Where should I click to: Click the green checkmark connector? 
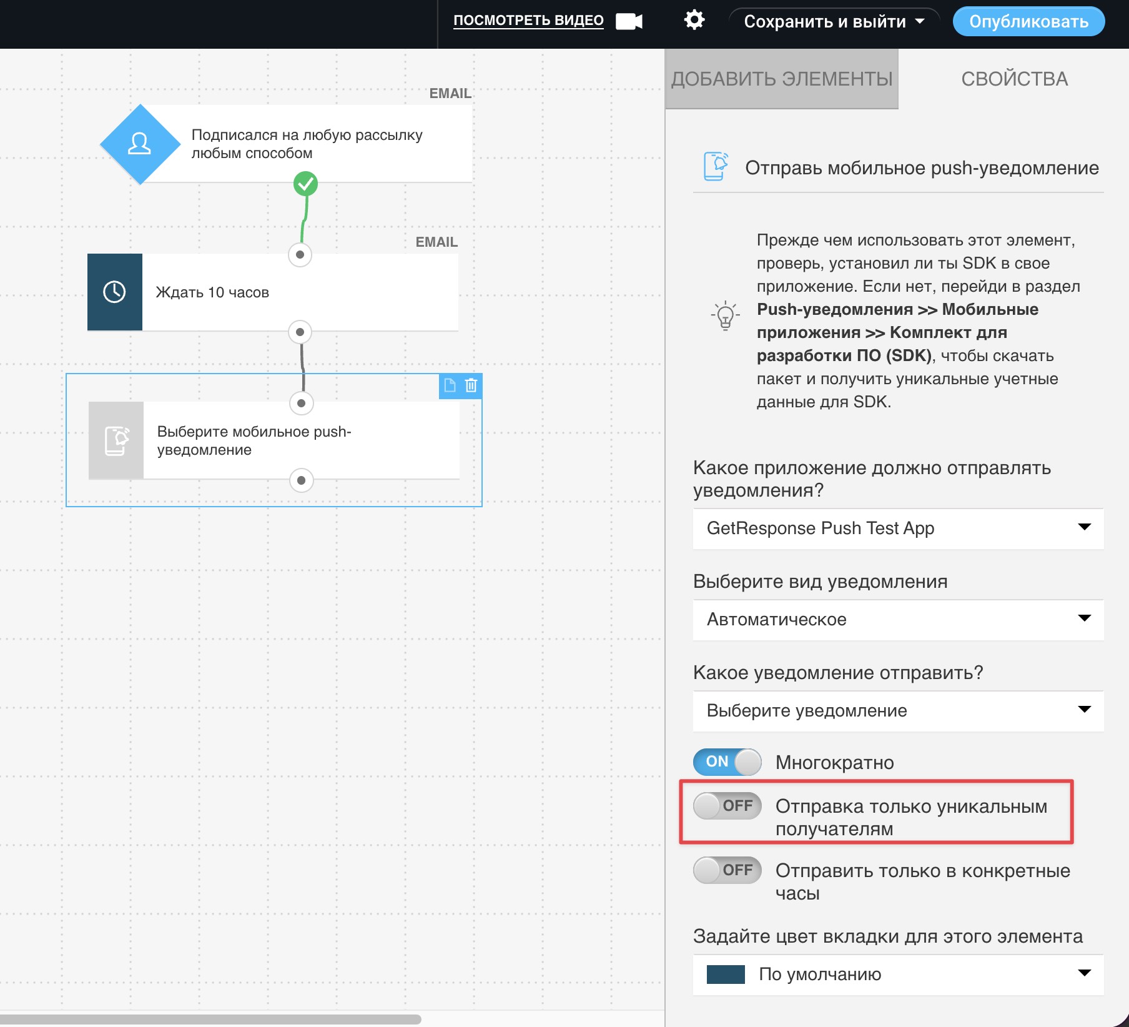pos(305,184)
